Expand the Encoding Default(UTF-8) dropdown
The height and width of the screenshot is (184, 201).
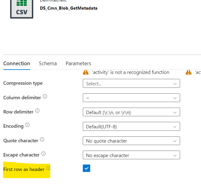(x=131, y=126)
